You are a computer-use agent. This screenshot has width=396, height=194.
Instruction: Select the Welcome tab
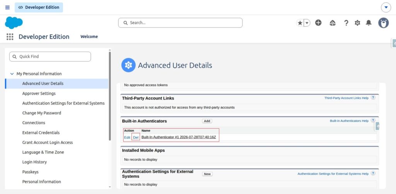coord(89,37)
